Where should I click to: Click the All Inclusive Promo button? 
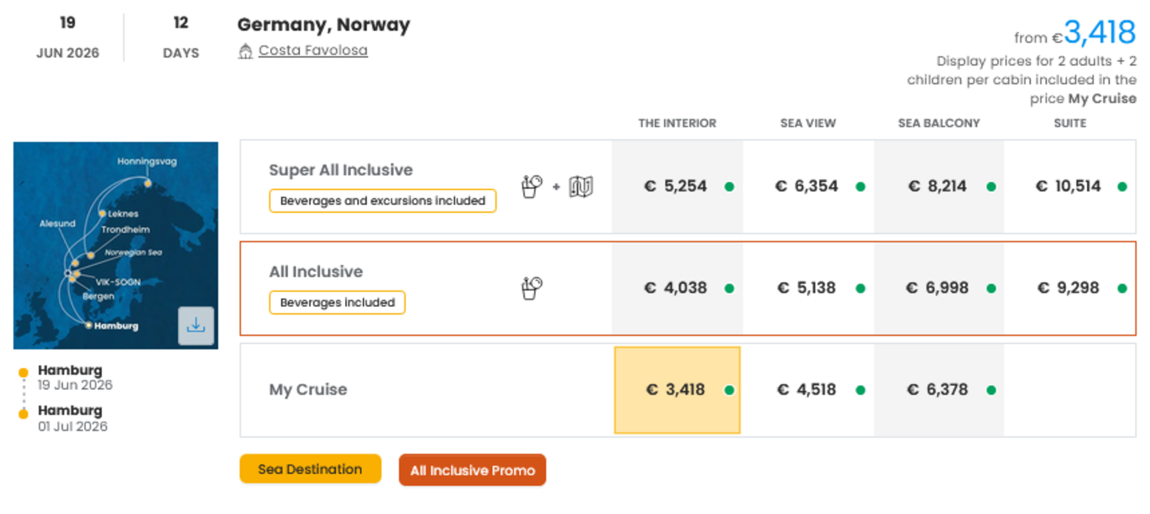(472, 470)
